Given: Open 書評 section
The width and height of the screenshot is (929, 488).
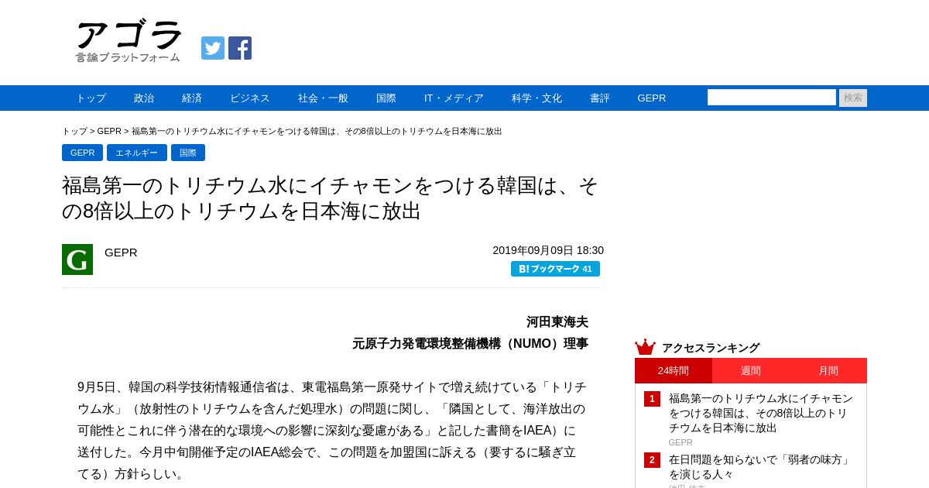Looking at the screenshot, I should pos(600,98).
